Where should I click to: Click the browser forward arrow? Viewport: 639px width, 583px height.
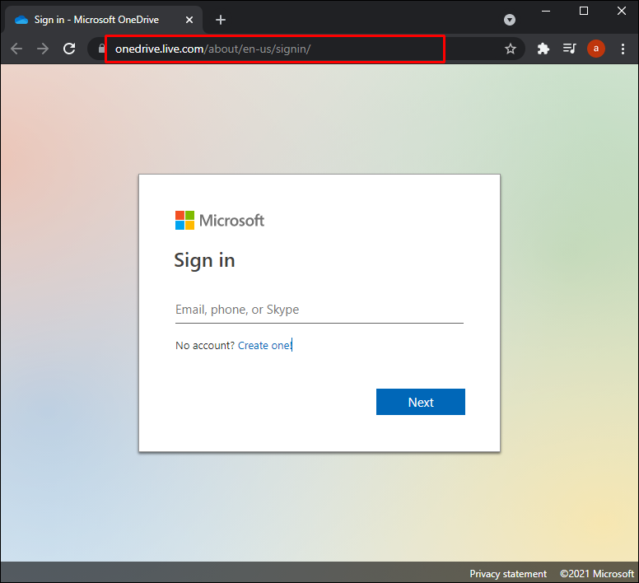click(x=43, y=49)
